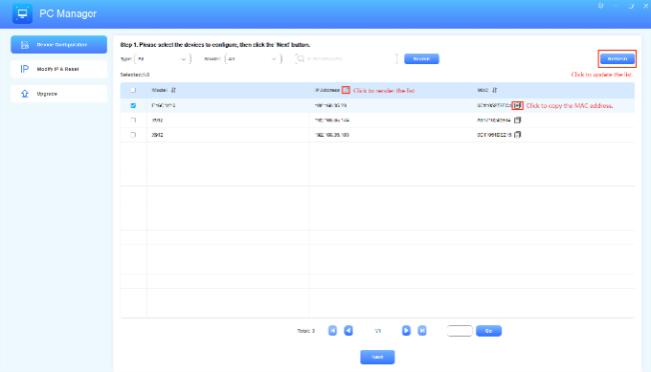Toggle the select-all checkbox in table header
The height and width of the screenshot is (372, 651).
click(x=133, y=90)
